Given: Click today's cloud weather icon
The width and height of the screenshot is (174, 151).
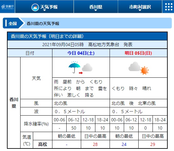Looking at the screenshot, I should 87,67.
